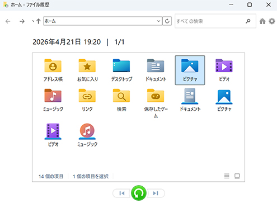Image resolution: width=277 pixels, height=203 pixels.
Task: Select the ドキュメント folder in the first row
Action: click(156, 70)
